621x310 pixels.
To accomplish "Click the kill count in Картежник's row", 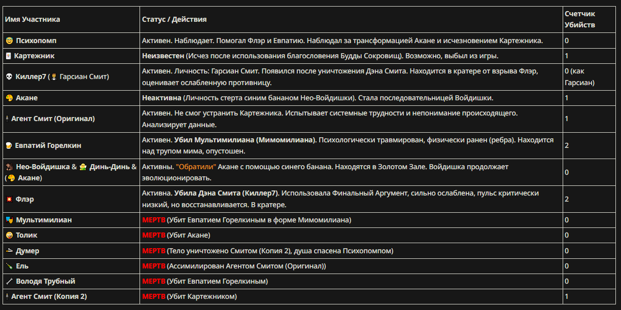I will [x=567, y=56].
